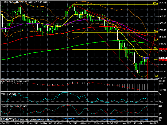
Task: Select the 1227.70 price axis value
Action: coord(163,71)
